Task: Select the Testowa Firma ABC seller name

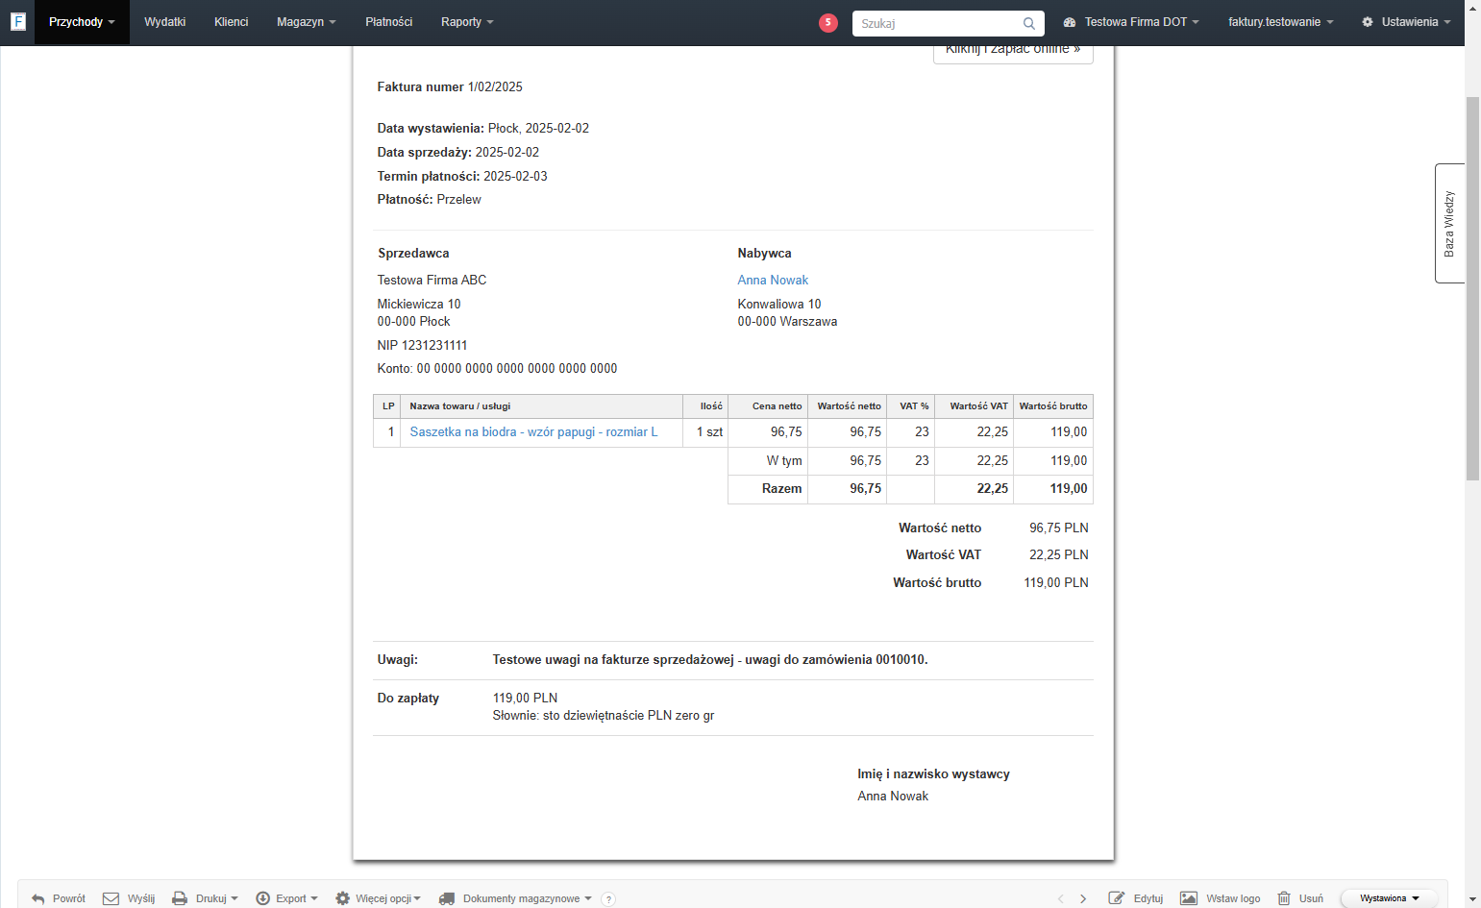Action: click(432, 281)
